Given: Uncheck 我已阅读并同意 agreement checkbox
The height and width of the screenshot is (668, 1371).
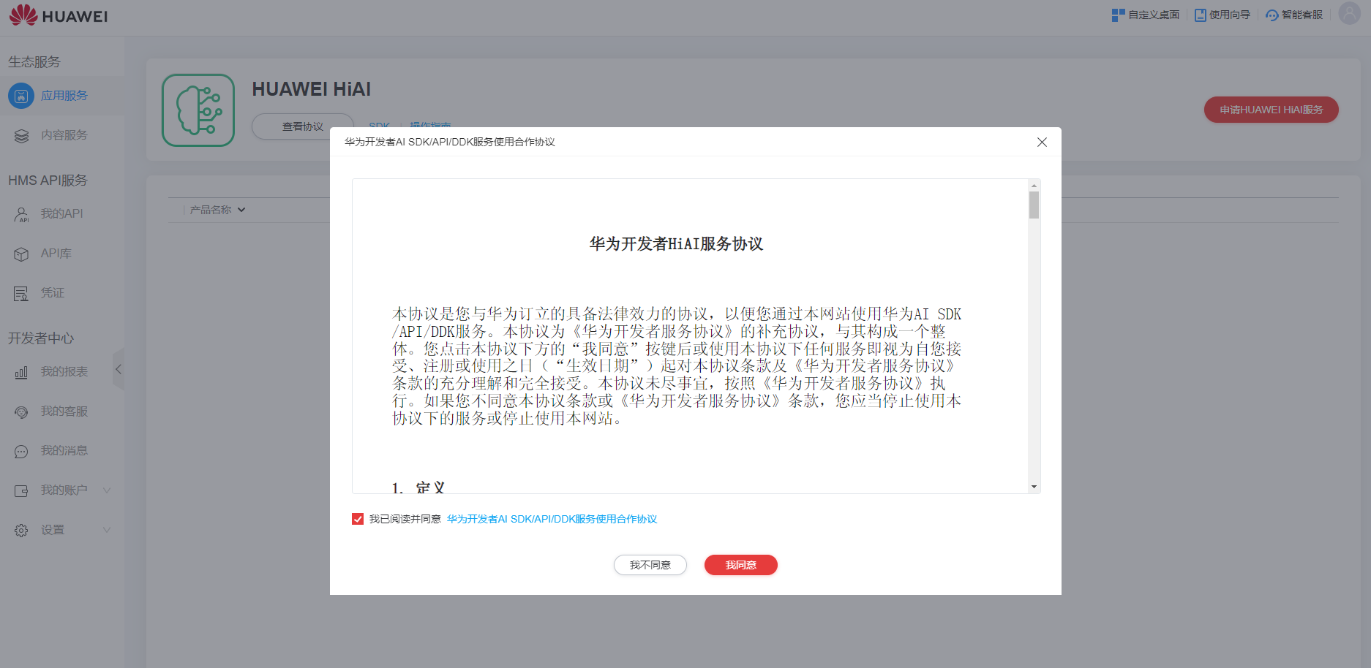Looking at the screenshot, I should pyautogui.click(x=358, y=519).
